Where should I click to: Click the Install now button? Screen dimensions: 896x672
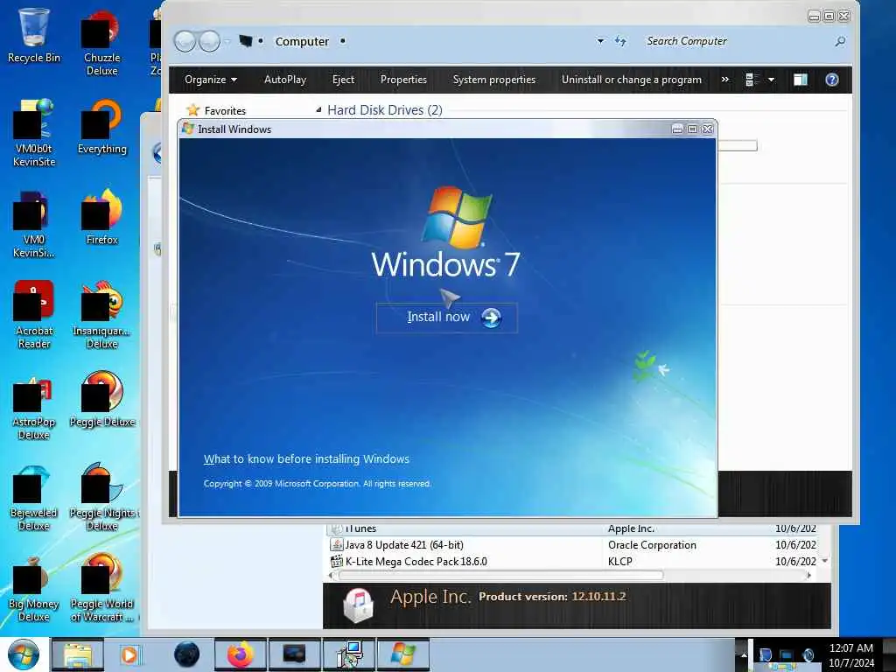pyautogui.click(x=447, y=317)
